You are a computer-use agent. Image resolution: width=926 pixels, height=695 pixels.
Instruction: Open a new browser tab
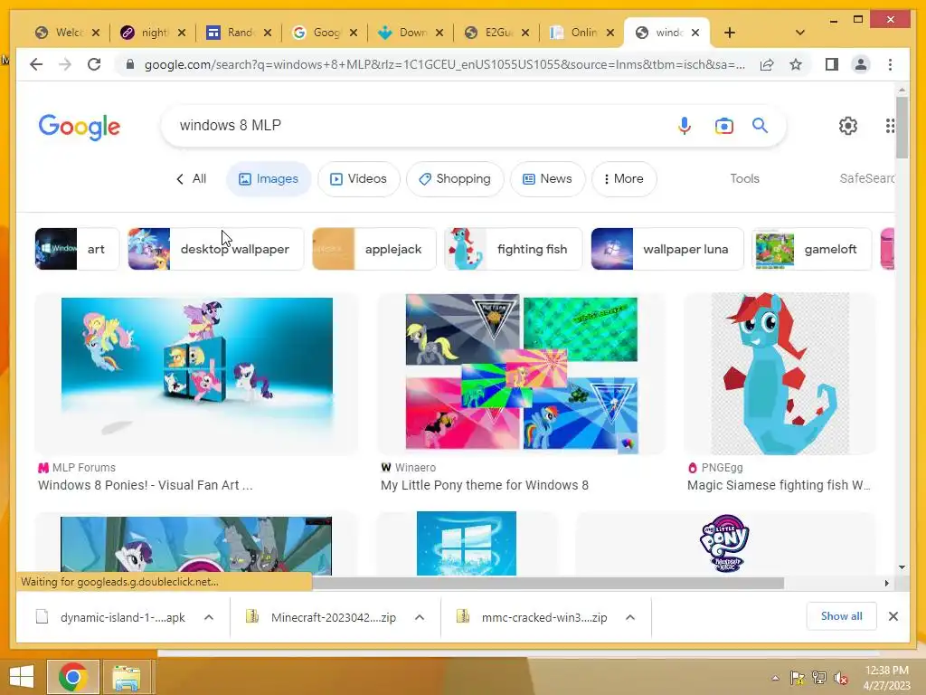click(730, 33)
